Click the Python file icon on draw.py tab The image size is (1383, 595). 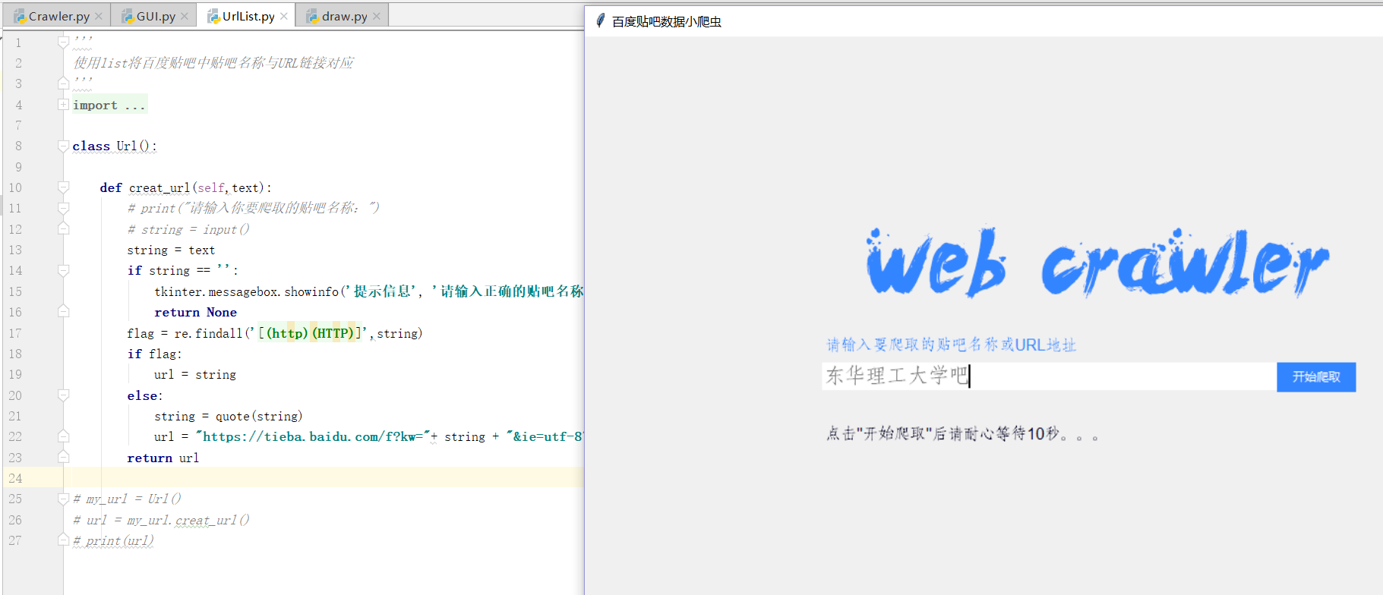[x=312, y=16]
